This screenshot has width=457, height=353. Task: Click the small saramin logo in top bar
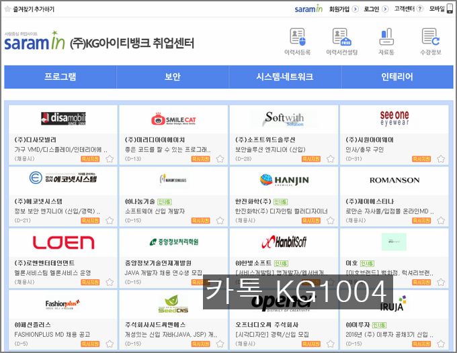[x=308, y=9]
